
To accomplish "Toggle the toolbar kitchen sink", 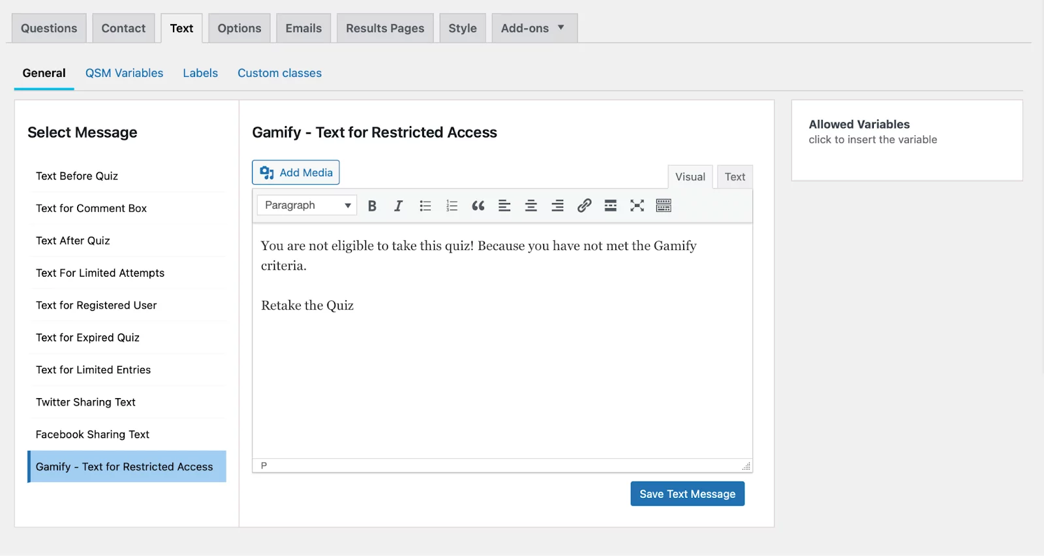I will 664,206.
